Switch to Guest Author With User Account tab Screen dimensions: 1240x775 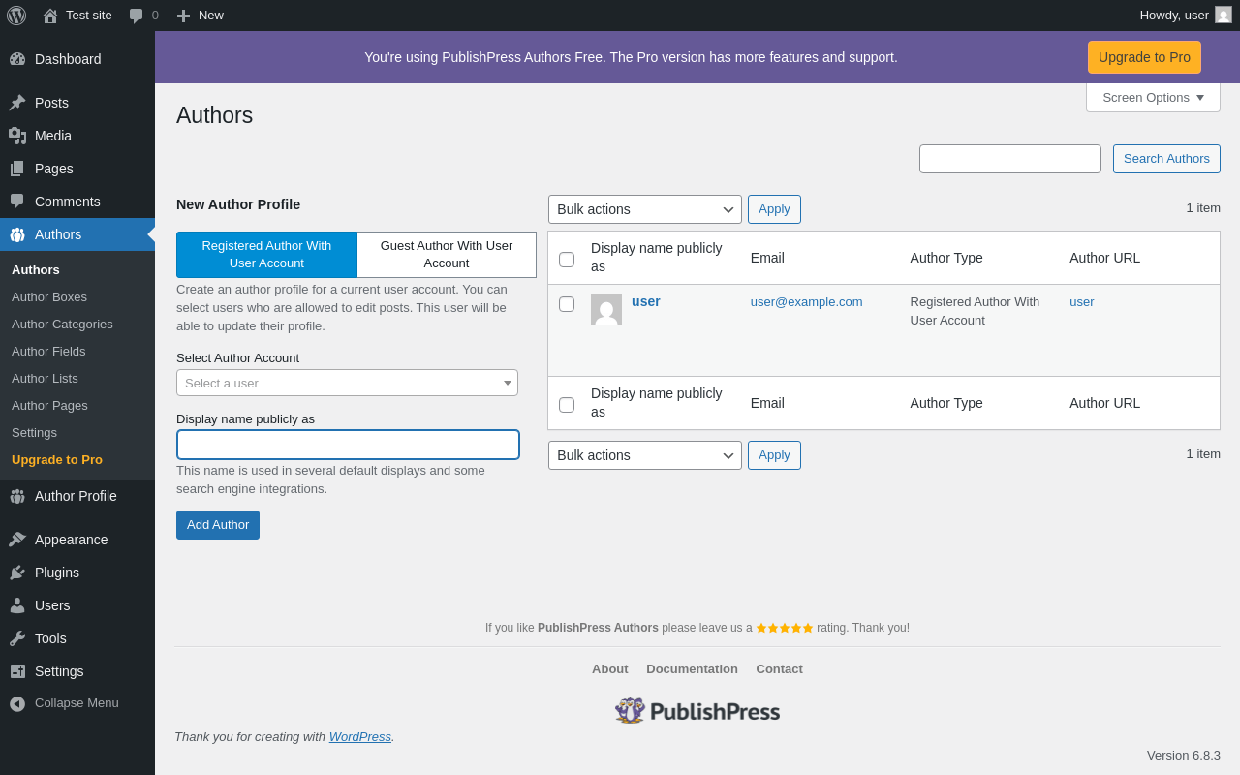447,255
